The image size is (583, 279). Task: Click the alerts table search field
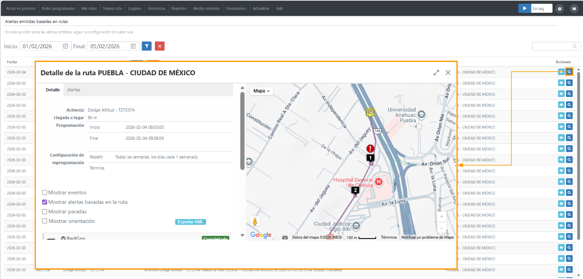tap(556, 46)
